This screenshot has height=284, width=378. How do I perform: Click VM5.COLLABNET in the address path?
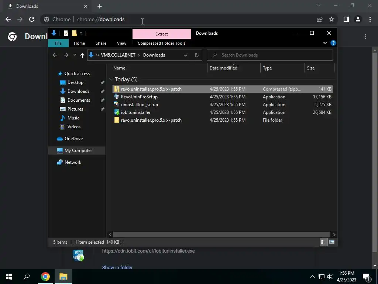118,55
